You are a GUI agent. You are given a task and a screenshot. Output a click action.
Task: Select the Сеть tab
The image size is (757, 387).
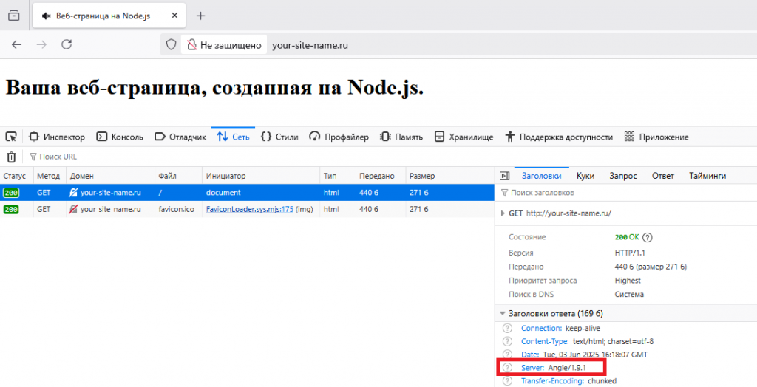[233, 137]
